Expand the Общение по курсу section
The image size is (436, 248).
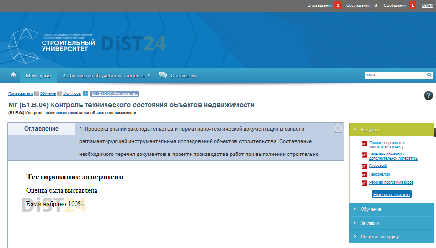(392, 236)
